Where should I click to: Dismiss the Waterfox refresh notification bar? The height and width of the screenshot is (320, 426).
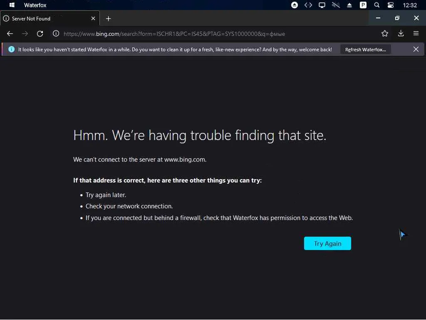(416, 49)
